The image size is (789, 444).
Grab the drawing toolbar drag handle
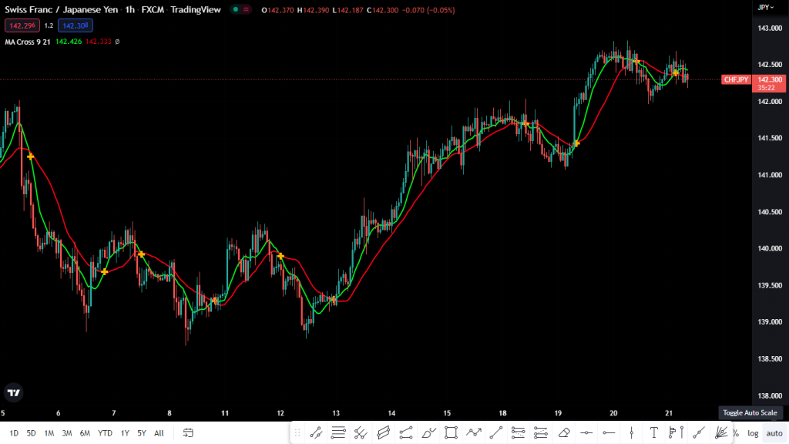[297, 432]
